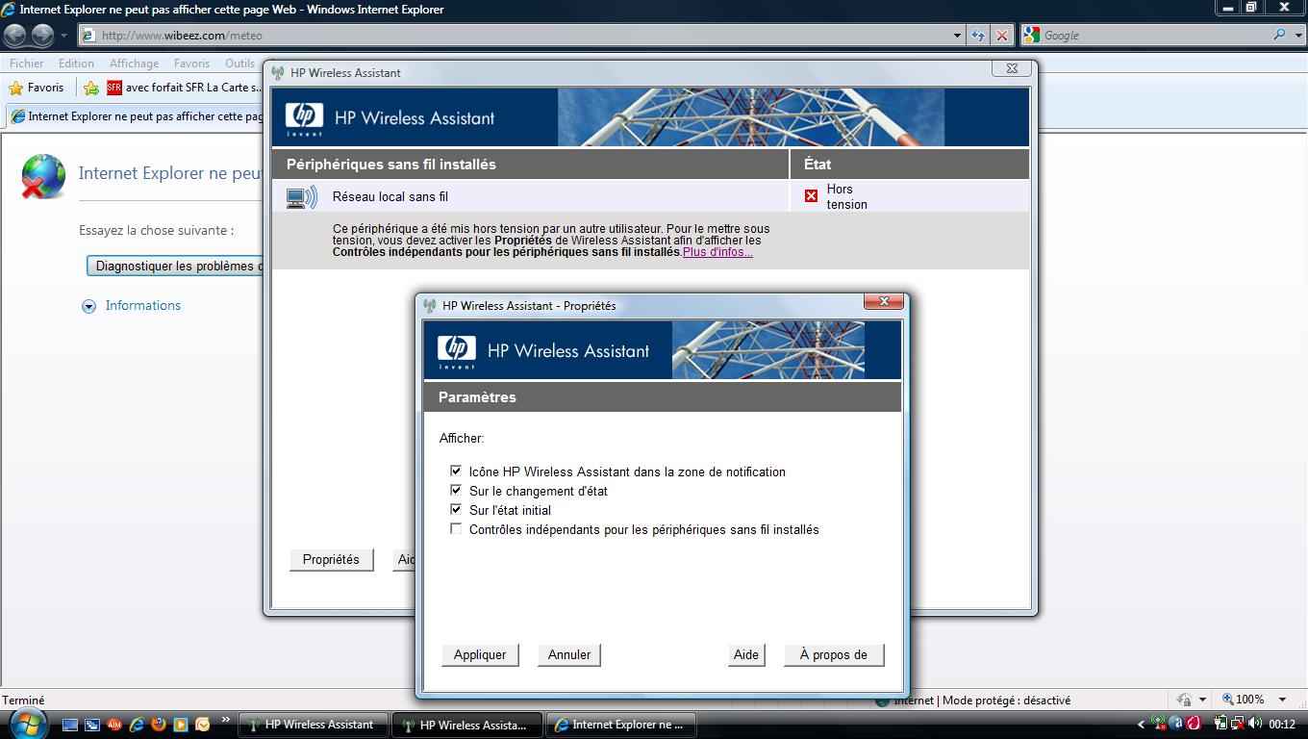Follow the "Plus d'infos..." link
The width and height of the screenshot is (1308, 739).
[x=717, y=252]
